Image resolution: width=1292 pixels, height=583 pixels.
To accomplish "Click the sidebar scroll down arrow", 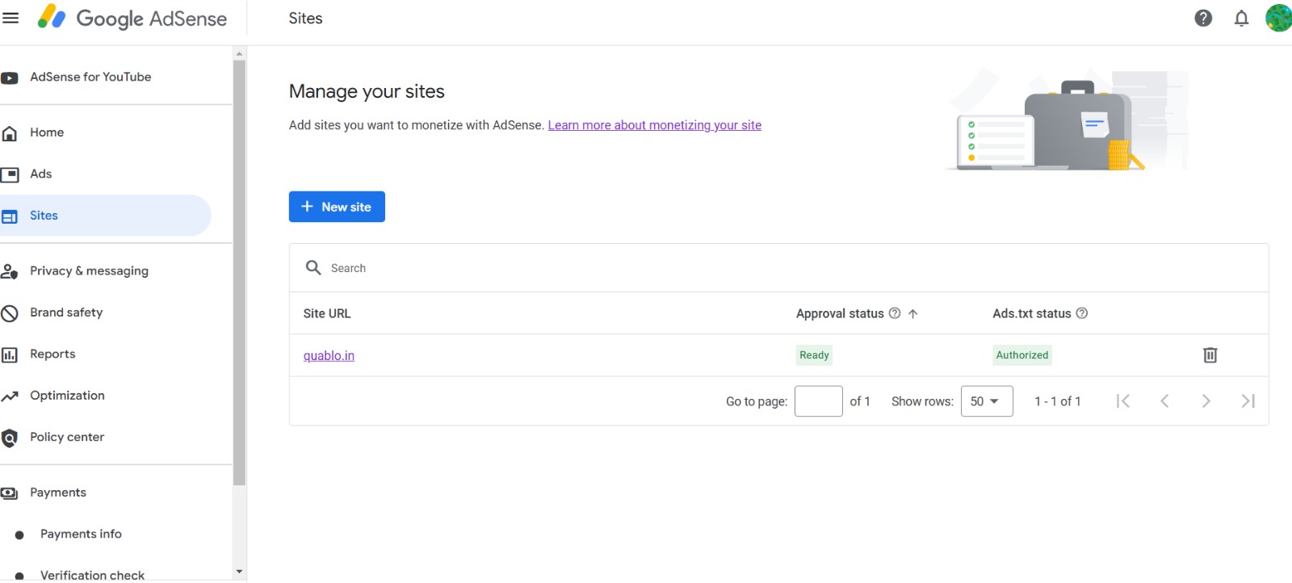I will tap(239, 572).
